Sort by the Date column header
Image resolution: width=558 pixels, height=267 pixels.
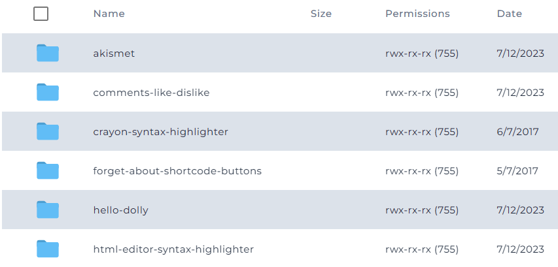pyautogui.click(x=509, y=14)
